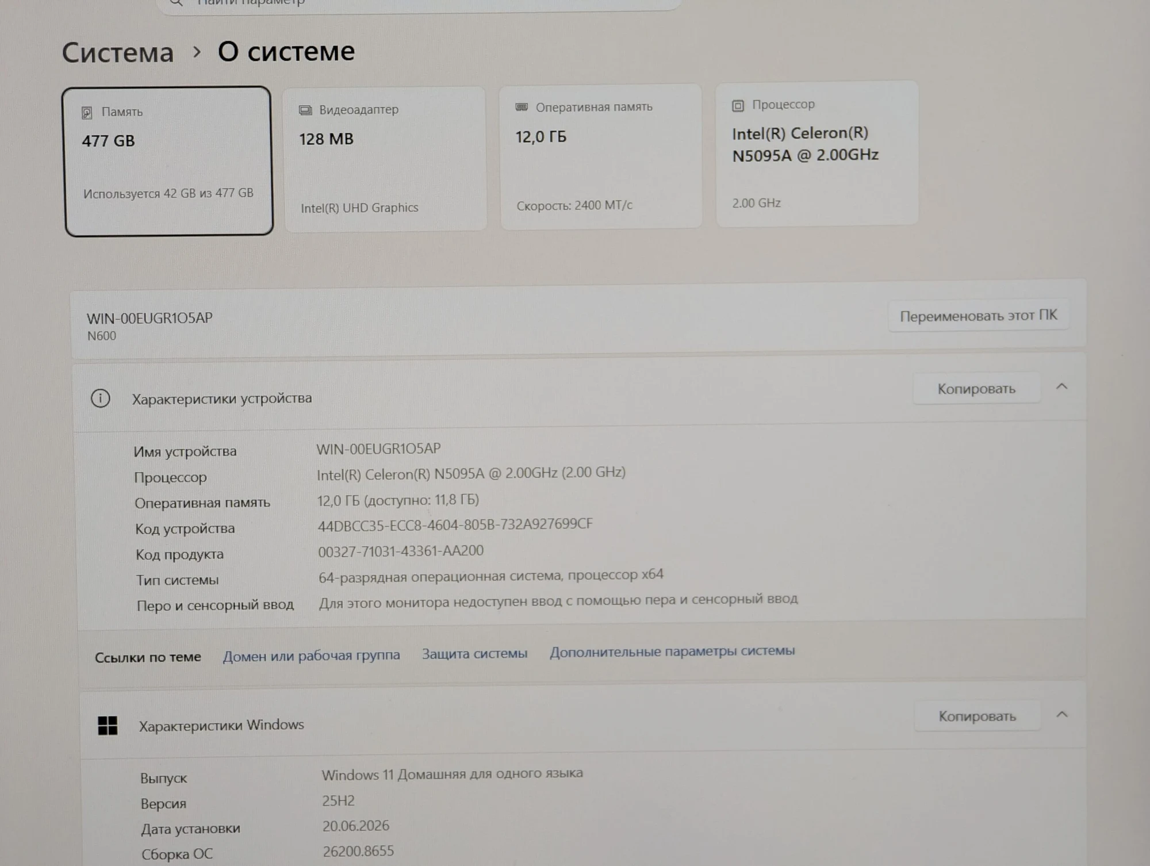Click the Используется 42 GB из 477 GB text
The image size is (1150, 866).
coord(168,194)
